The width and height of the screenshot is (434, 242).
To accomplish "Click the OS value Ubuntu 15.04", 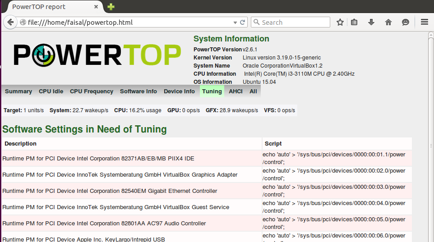I will (259, 82).
